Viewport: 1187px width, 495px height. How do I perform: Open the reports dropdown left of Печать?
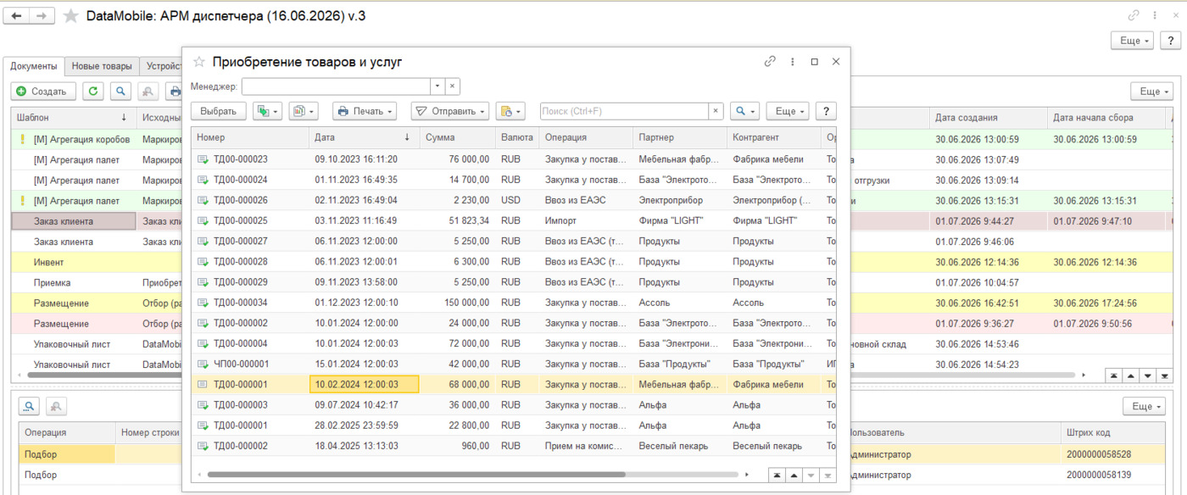303,111
